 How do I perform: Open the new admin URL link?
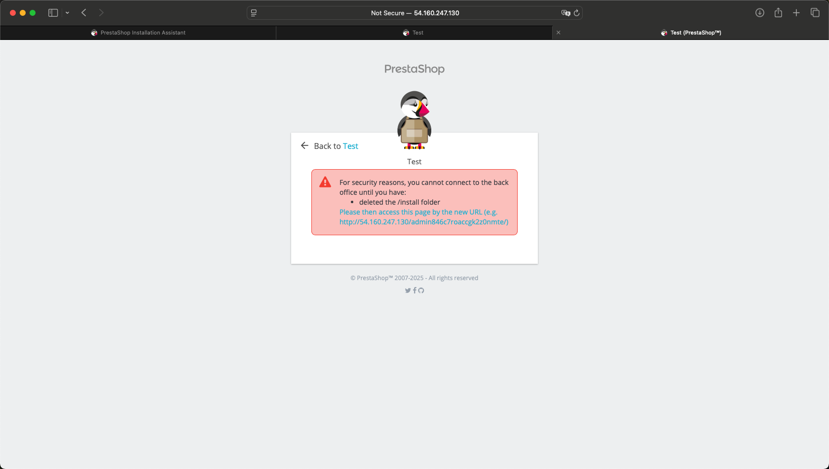[x=424, y=217]
